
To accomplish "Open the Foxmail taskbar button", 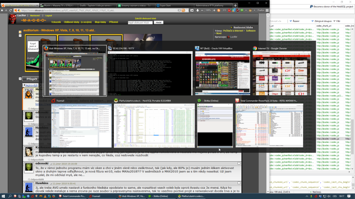I will pos(102,196).
